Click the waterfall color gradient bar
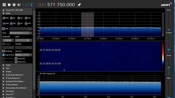 [x=163, y=56]
